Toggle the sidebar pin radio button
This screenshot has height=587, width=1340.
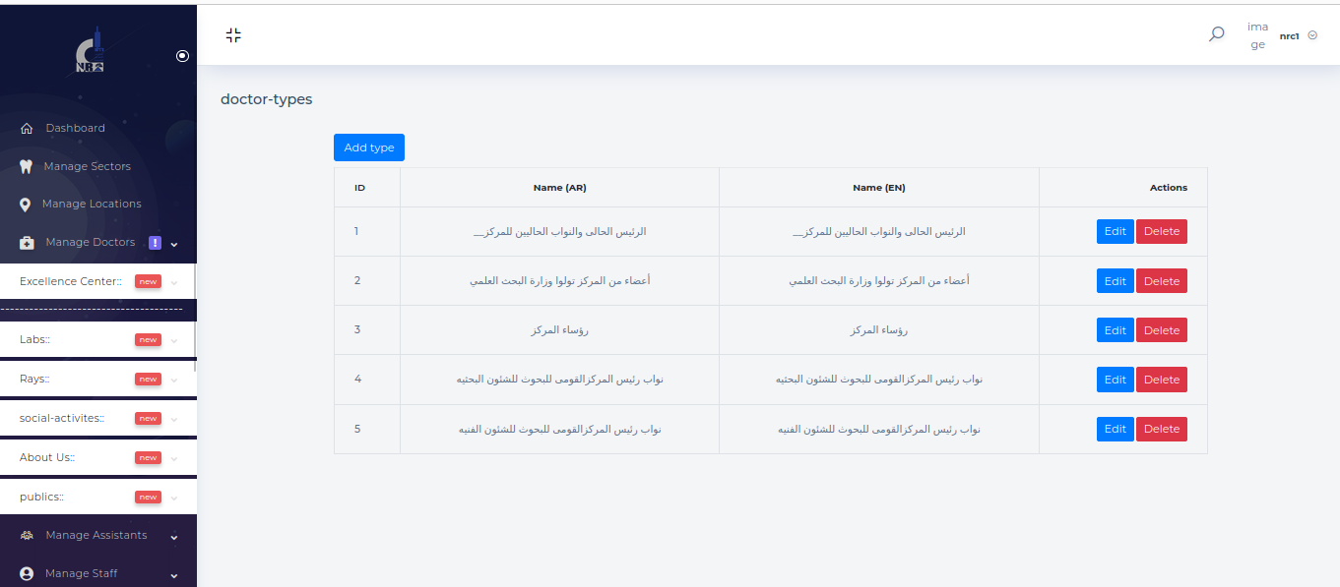click(182, 56)
